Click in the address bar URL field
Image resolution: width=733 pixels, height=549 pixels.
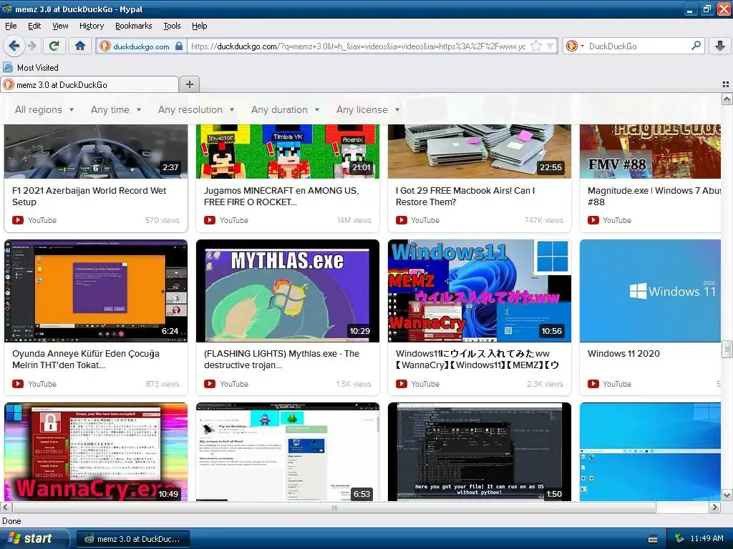coord(358,46)
